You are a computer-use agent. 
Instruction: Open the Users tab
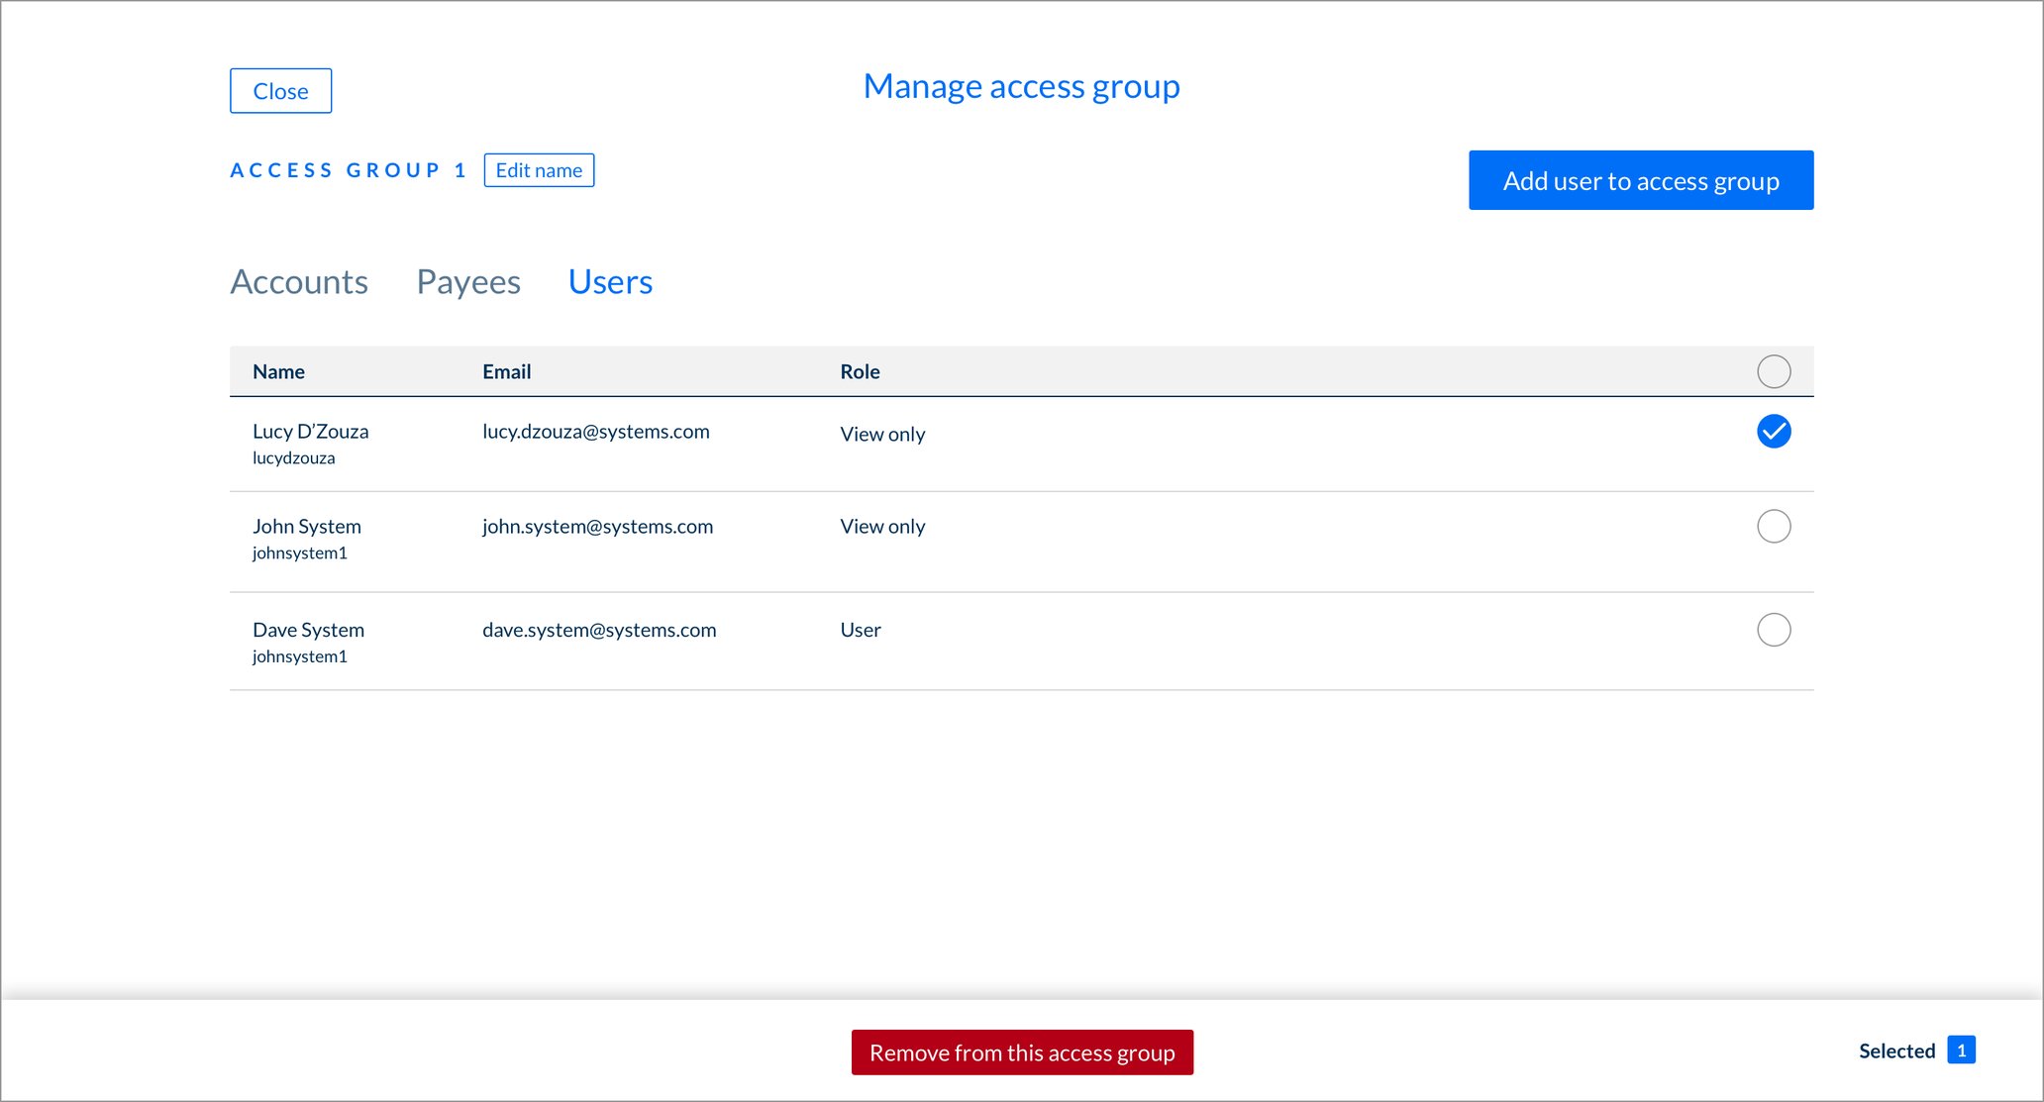(x=610, y=282)
